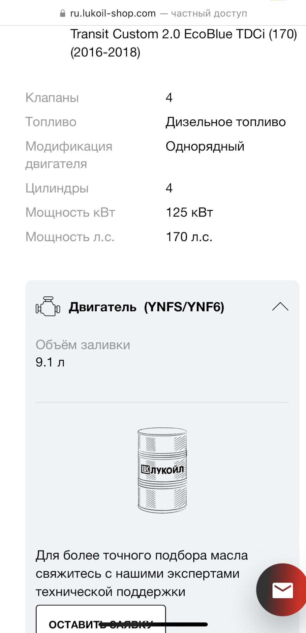Select the 170 л.с. power value
The image size is (306, 633).
[x=189, y=237]
